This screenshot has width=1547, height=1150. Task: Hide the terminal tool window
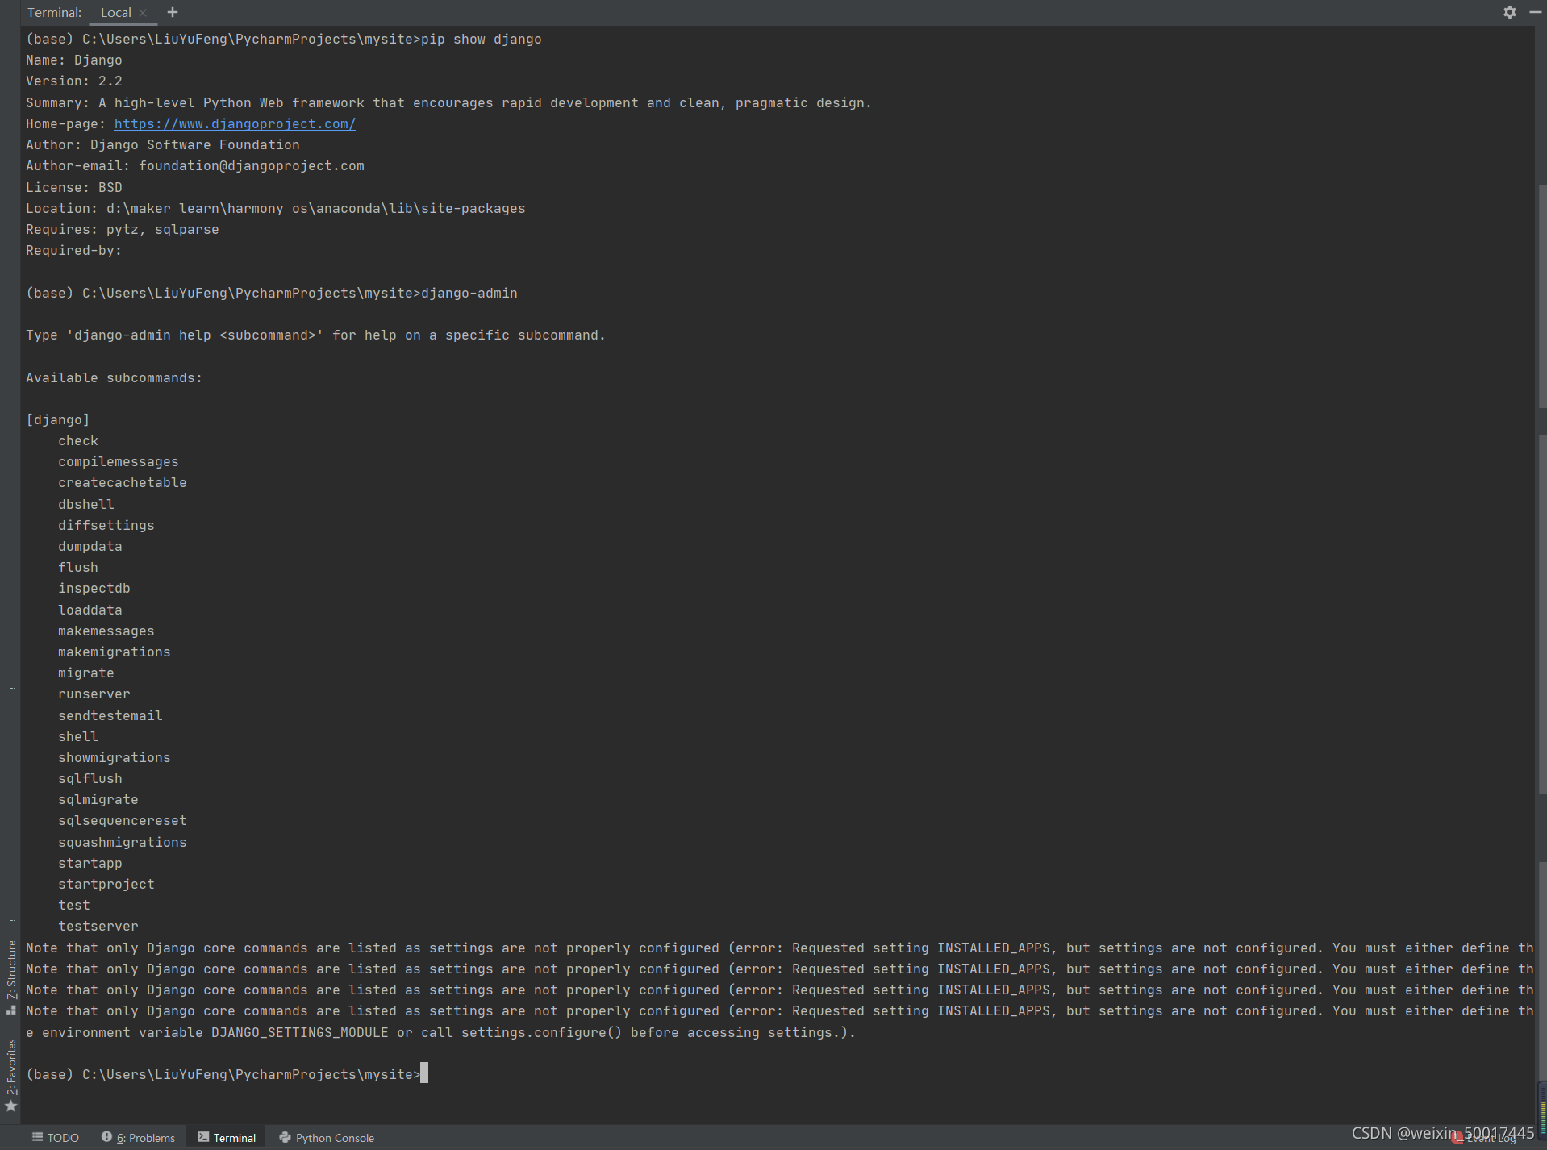tap(1536, 12)
